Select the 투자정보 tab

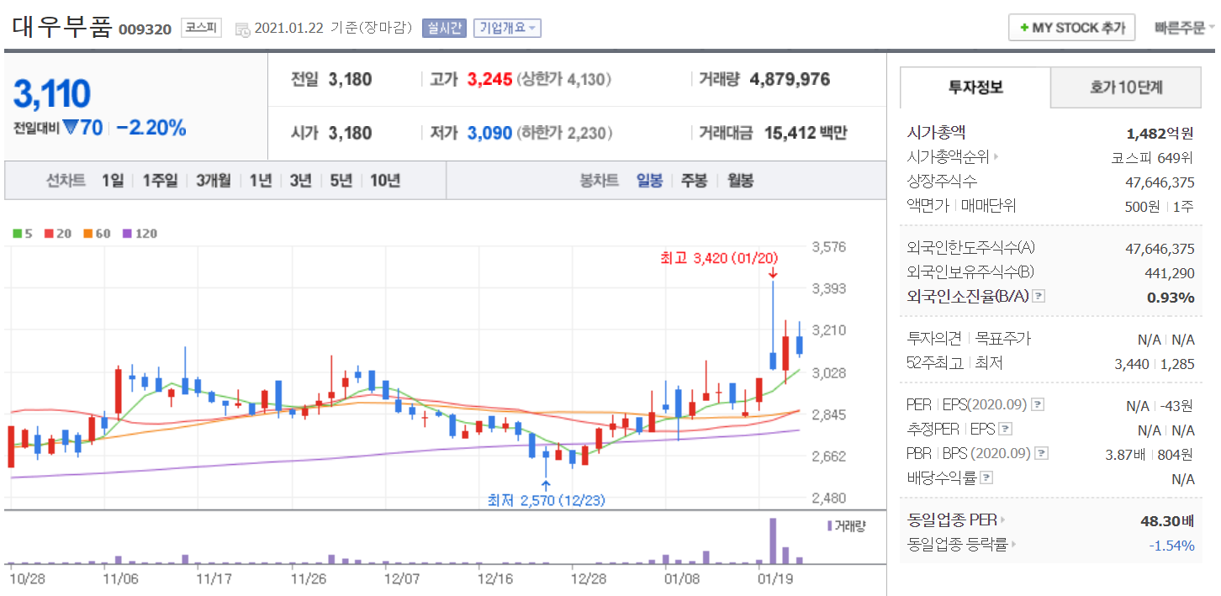[x=975, y=87]
